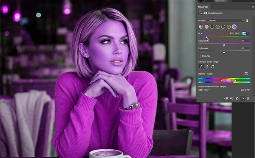Click the Hue slider handle
The height and width of the screenshot is (158, 255).
(206, 37)
